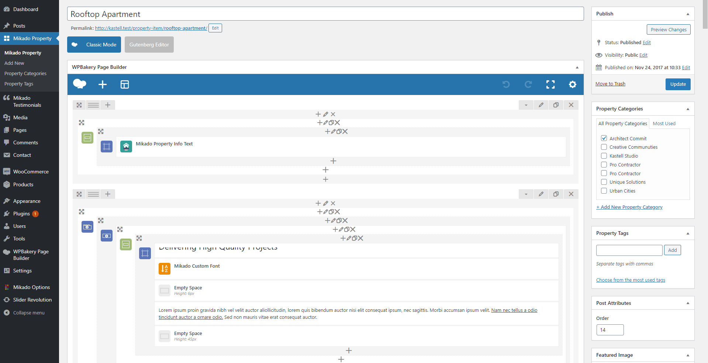Click the Order number field
The height and width of the screenshot is (363, 708).
pyautogui.click(x=610, y=330)
